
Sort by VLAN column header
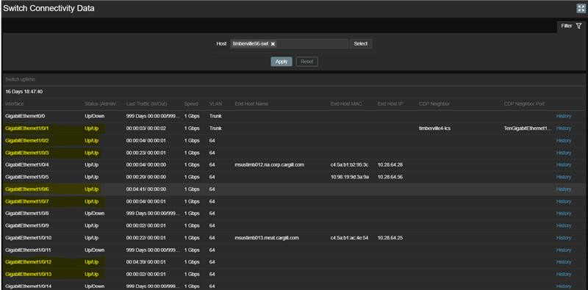215,104
